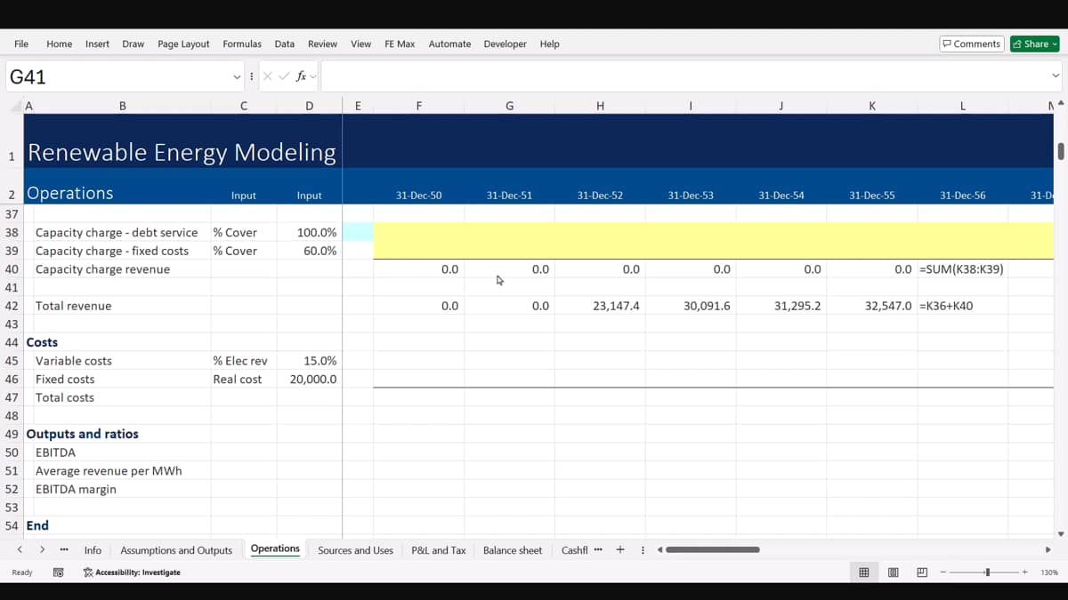Image resolution: width=1068 pixels, height=600 pixels.
Task: Open the Insert ribbon tab
Action: (97, 44)
